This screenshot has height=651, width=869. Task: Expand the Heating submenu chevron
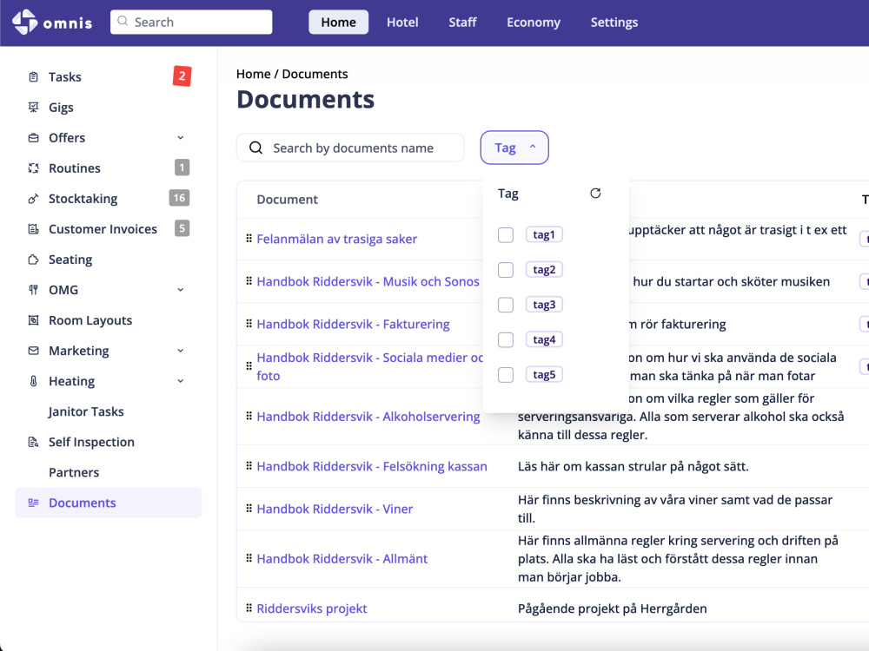(x=181, y=381)
